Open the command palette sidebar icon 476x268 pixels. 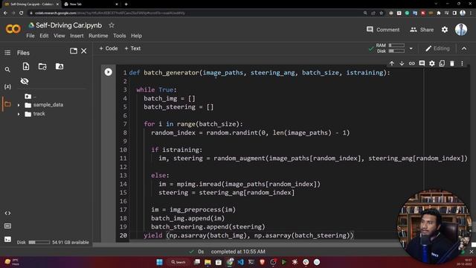7,226
